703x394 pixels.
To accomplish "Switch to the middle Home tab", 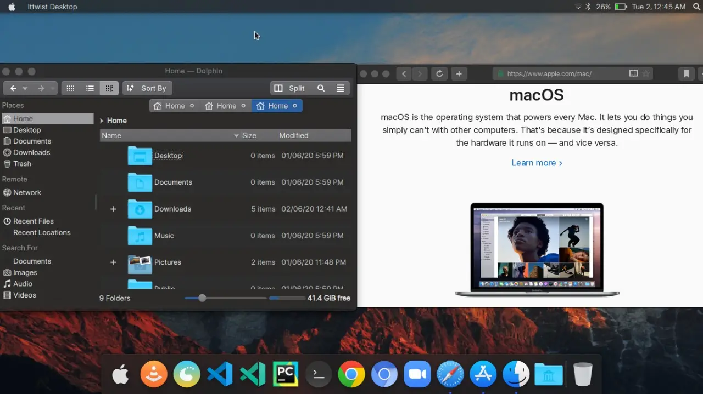I will tap(225, 105).
